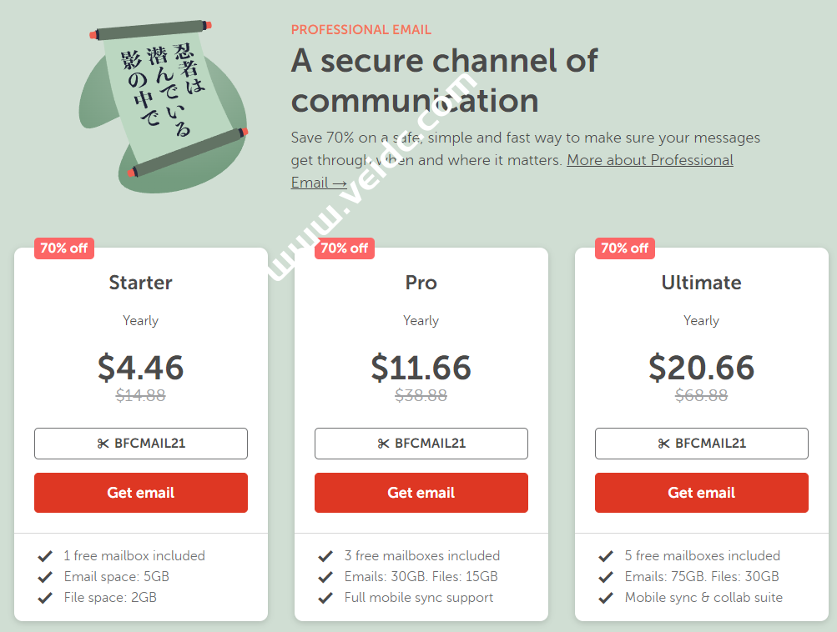837x632 pixels.
Task: Click scissors icon in Starter coupon box
Action: click(103, 444)
